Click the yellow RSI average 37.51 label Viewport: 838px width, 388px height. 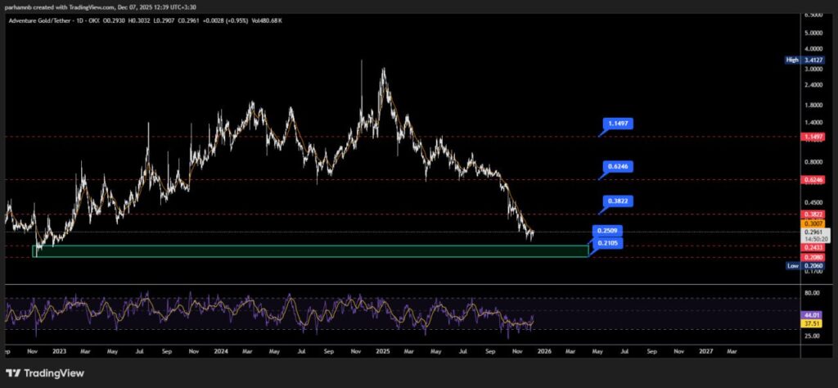click(x=813, y=323)
